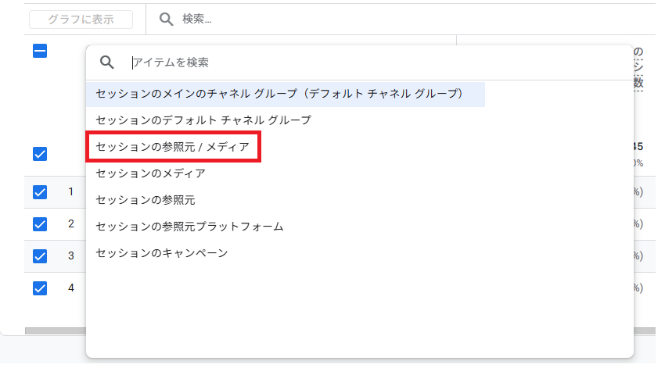
Task: Toggle the header select-all indeterminate checkbox
Action: (40, 52)
